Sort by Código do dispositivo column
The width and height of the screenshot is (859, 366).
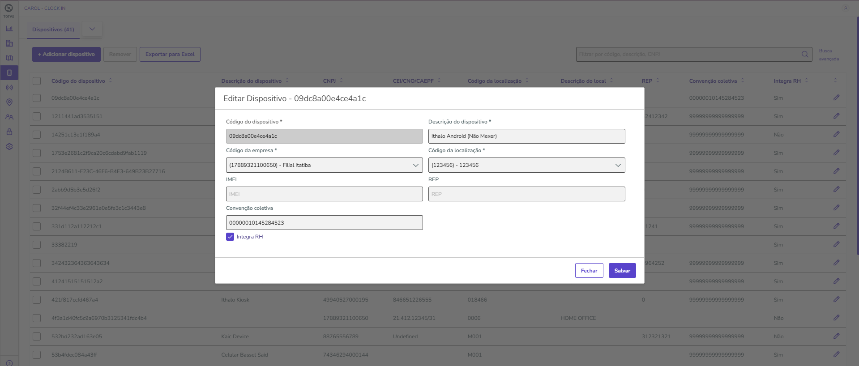(78, 81)
